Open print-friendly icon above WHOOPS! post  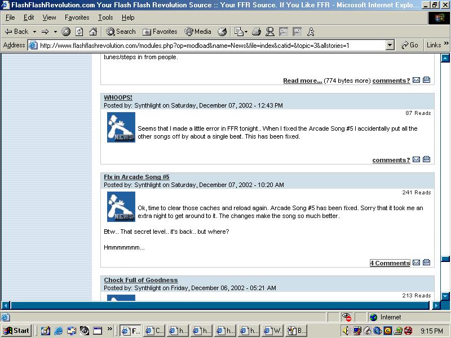[x=427, y=79]
